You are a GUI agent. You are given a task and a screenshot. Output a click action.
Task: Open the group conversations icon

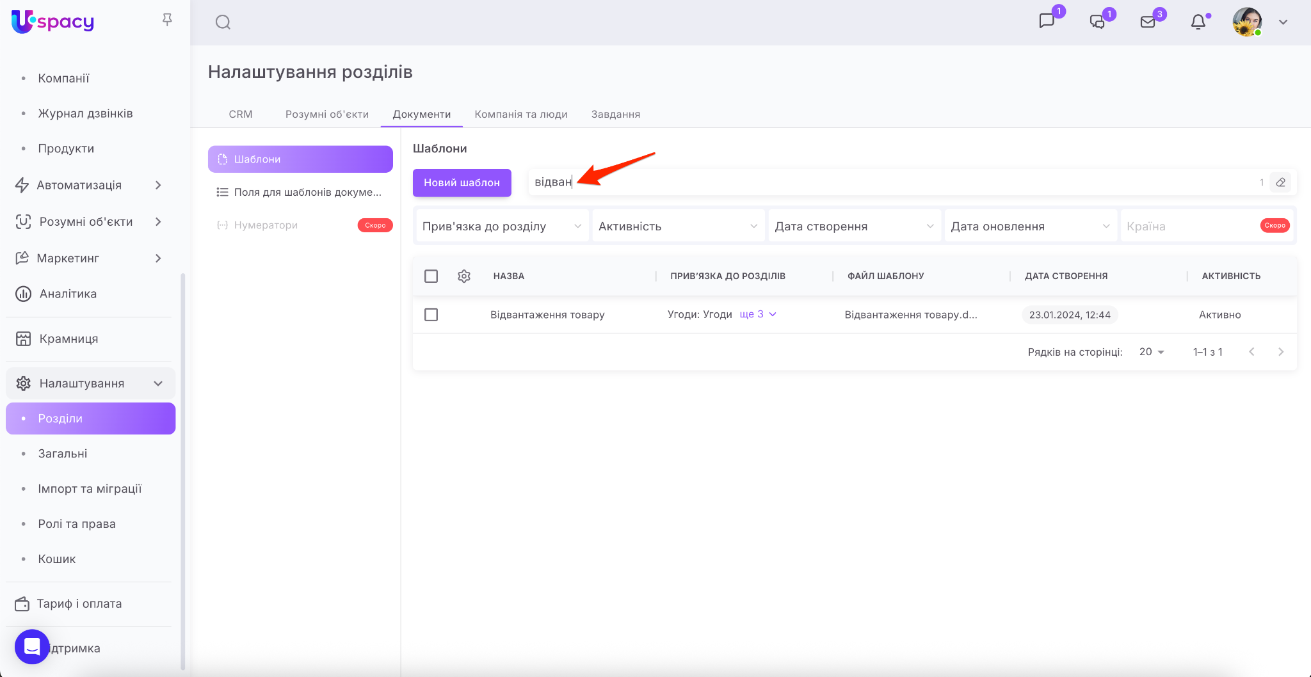(x=1097, y=22)
